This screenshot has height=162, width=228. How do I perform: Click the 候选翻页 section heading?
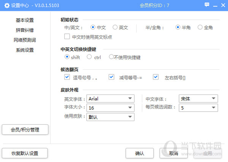point(70,70)
